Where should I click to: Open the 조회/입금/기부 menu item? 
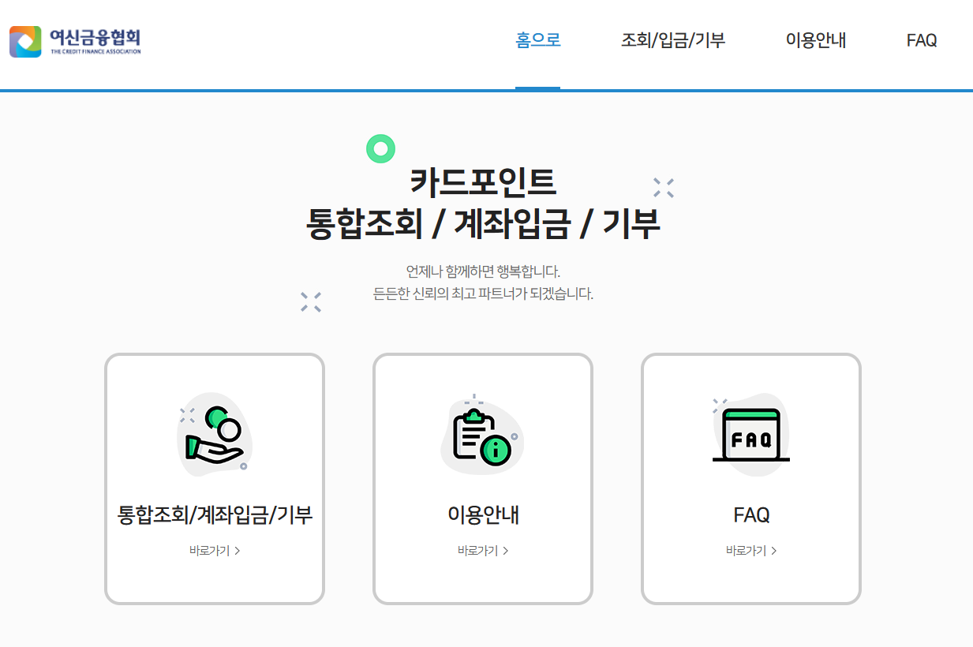[673, 41]
